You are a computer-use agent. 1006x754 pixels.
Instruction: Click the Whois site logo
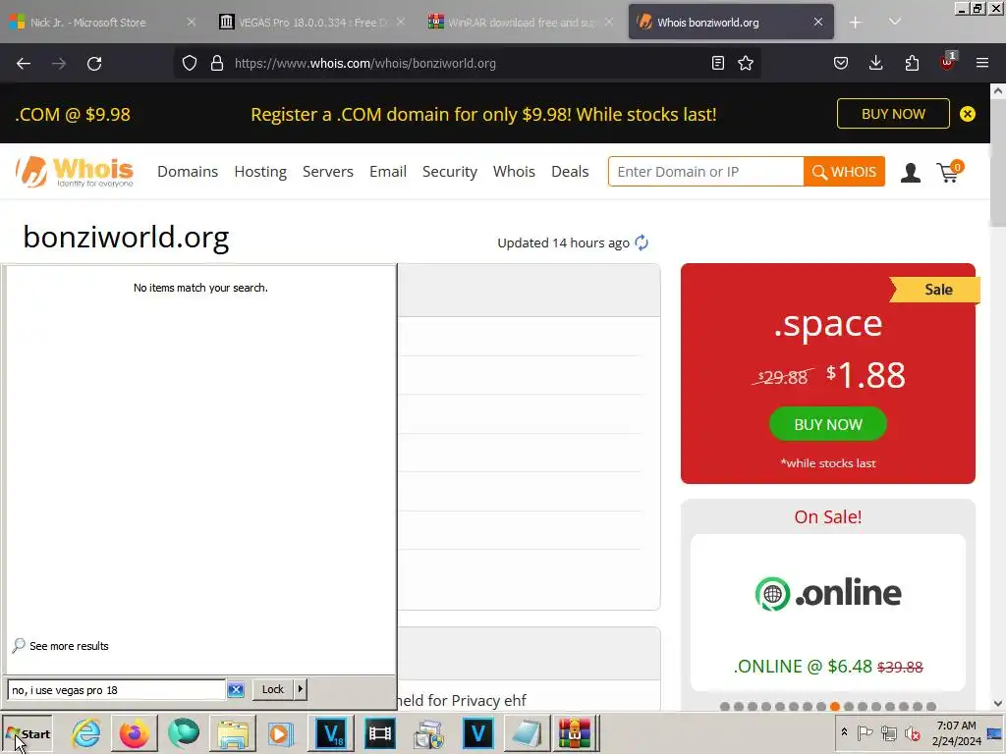75,171
